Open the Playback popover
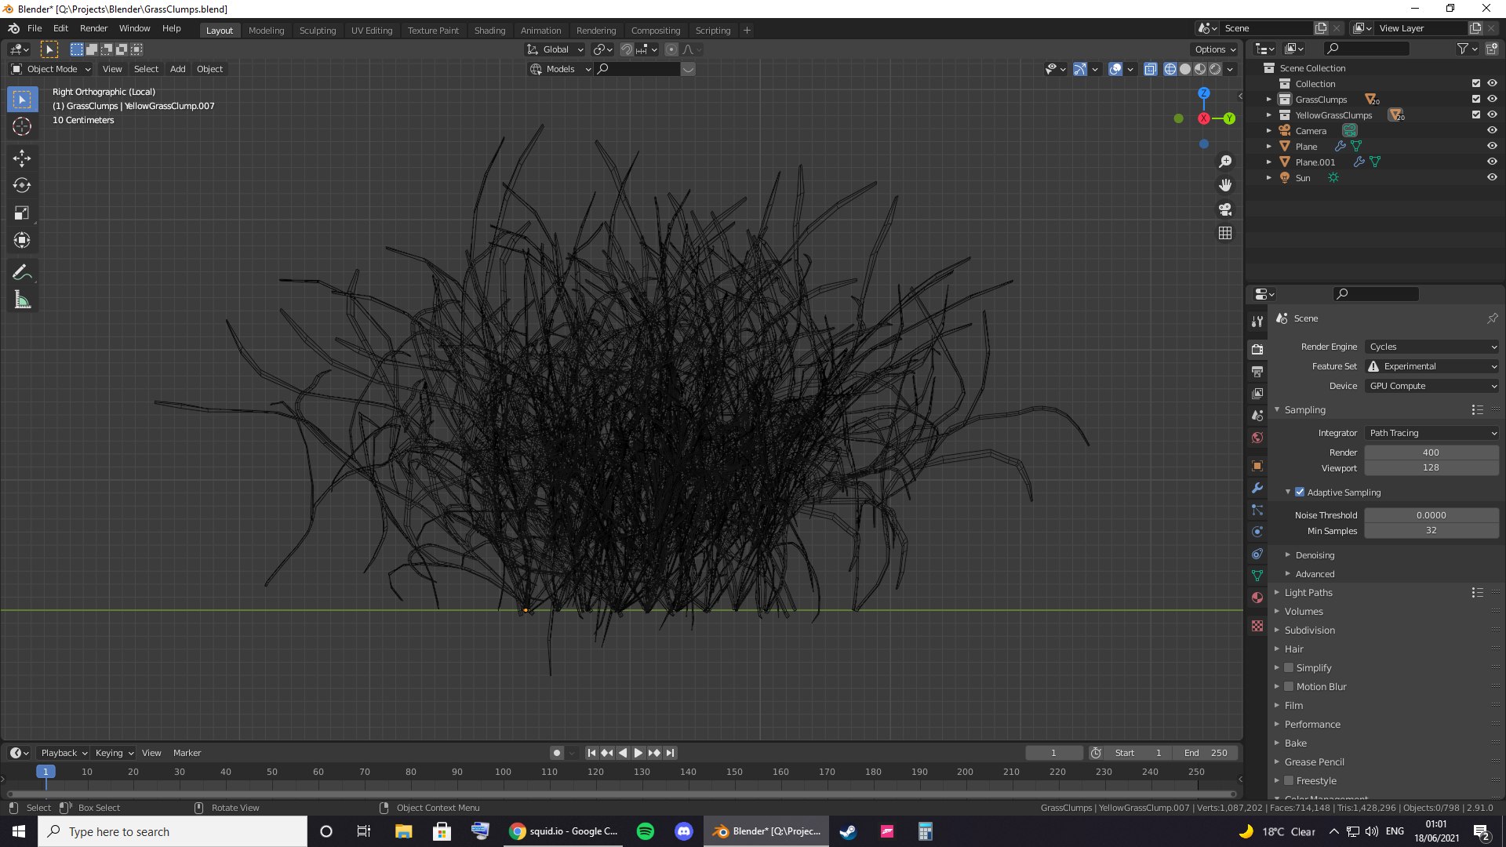The height and width of the screenshot is (847, 1506). pyautogui.click(x=64, y=753)
